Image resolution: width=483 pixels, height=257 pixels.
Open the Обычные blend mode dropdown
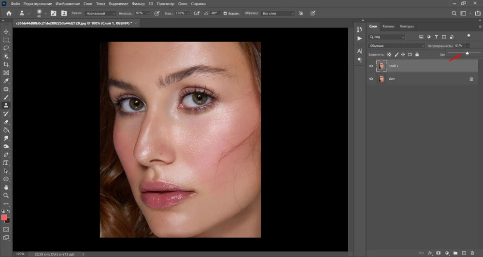(396, 46)
